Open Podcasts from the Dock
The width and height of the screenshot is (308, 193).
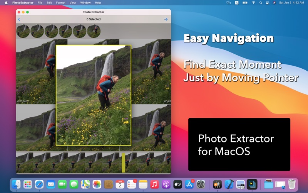(166, 185)
